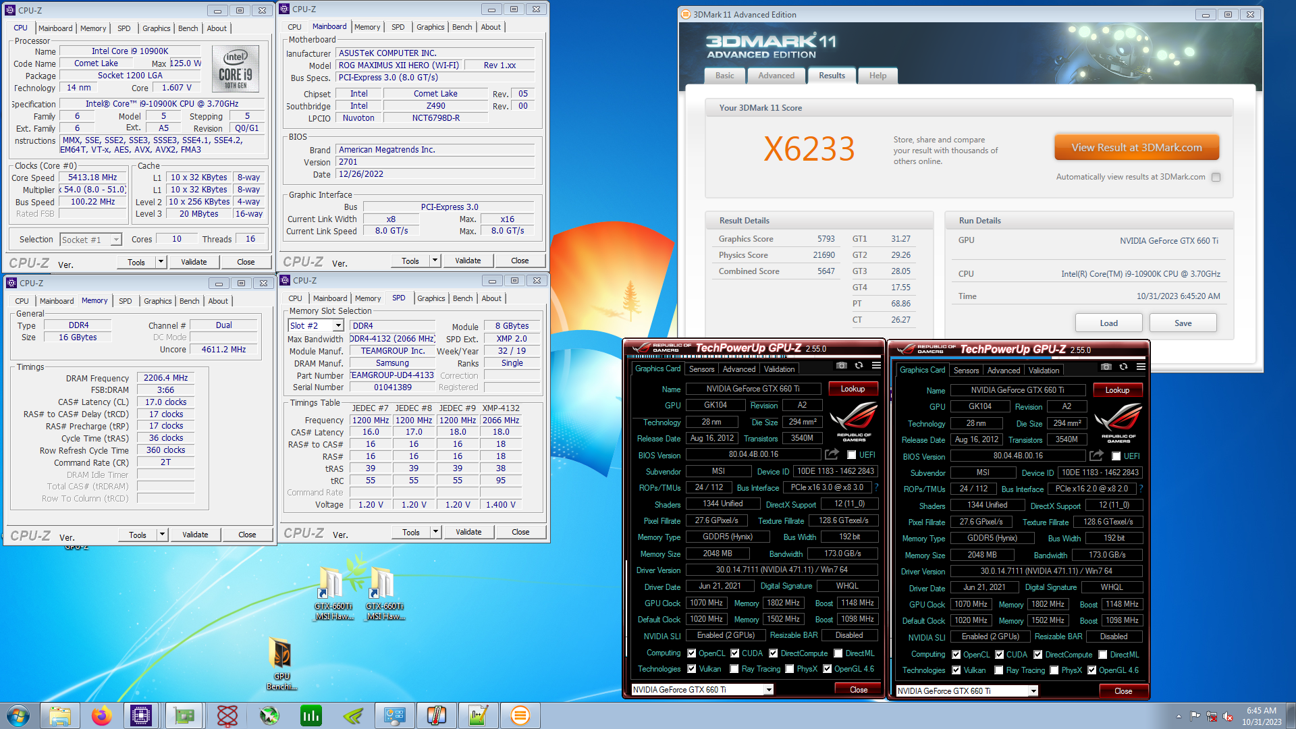Toggle Automatically view results at 3DMark.com checkbox
1296x729 pixels.
click(1216, 177)
